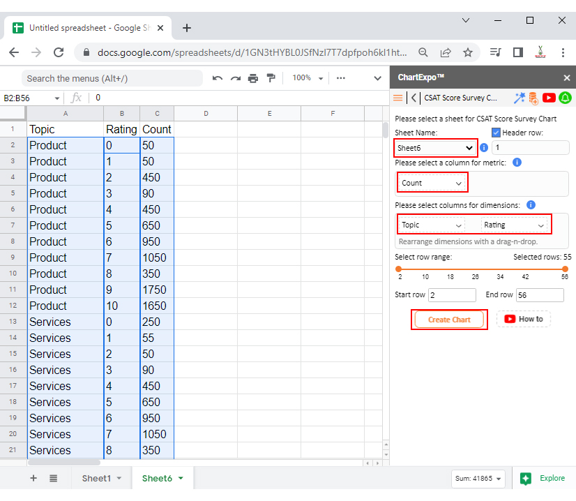Click the Search the menus box
The height and width of the screenshot is (501, 576).
[112, 78]
